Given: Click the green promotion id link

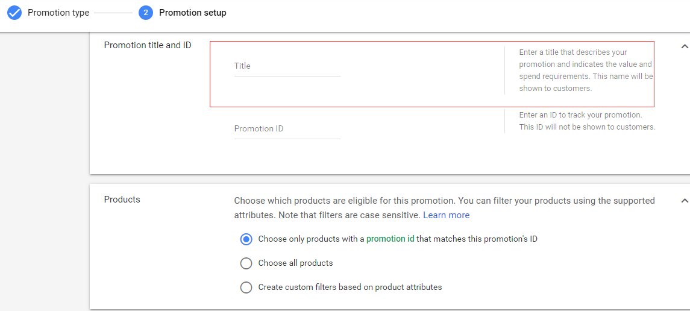Looking at the screenshot, I should coord(390,239).
